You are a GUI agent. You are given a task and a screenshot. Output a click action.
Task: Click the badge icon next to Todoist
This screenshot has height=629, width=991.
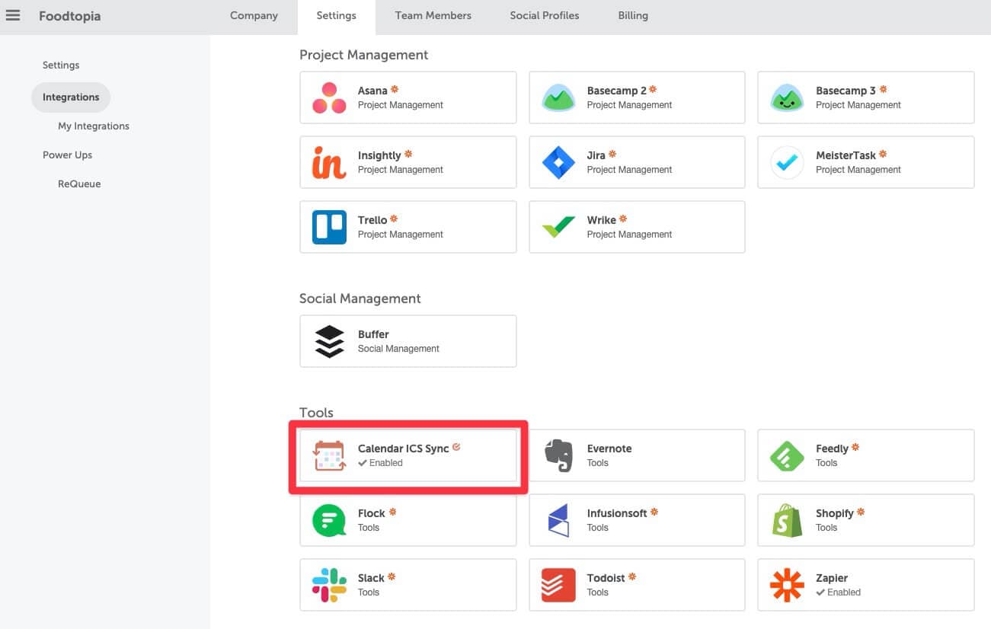632,576
